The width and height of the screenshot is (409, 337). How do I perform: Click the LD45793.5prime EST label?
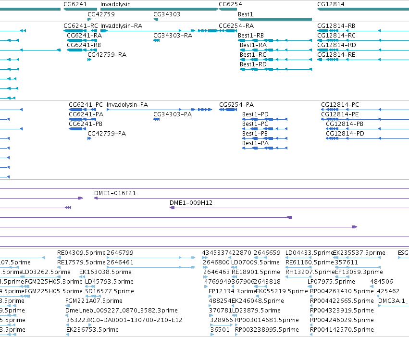coord(109,282)
